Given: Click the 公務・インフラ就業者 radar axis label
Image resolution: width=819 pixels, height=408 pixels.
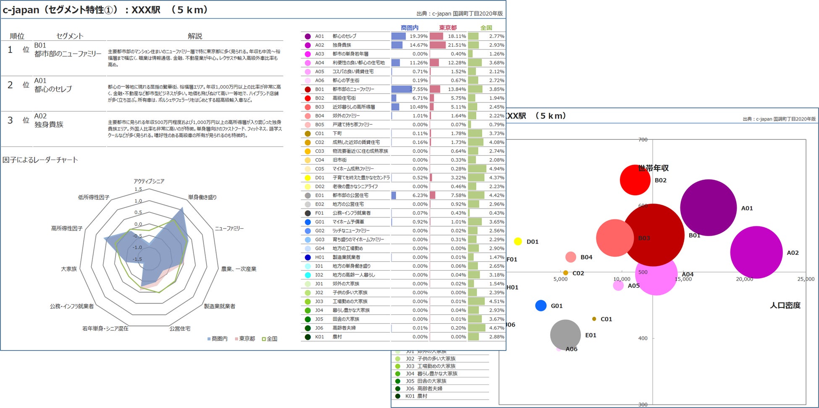Looking at the screenshot, I should (72, 306).
